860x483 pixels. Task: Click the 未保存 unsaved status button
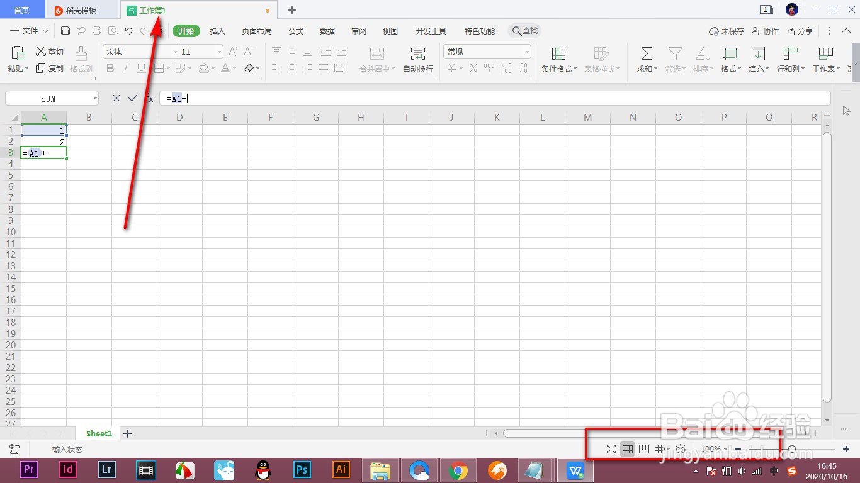tap(727, 31)
